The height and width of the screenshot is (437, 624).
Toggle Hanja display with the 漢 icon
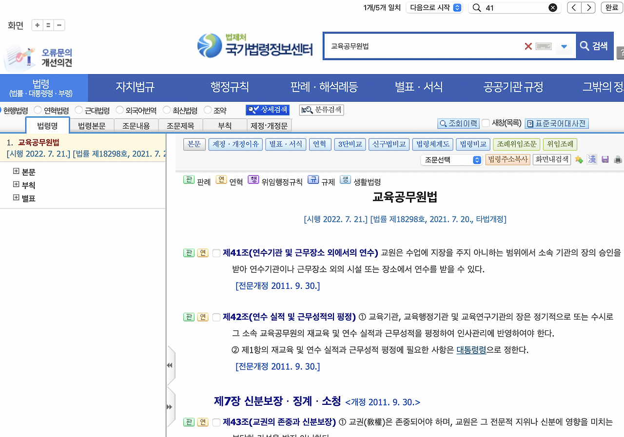click(x=592, y=159)
